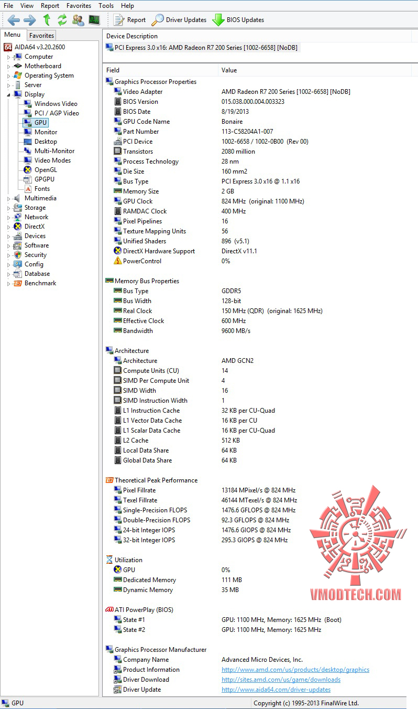This screenshot has height=709, width=418.
Task: Select Windows Video in the tree
Action: 56,104
